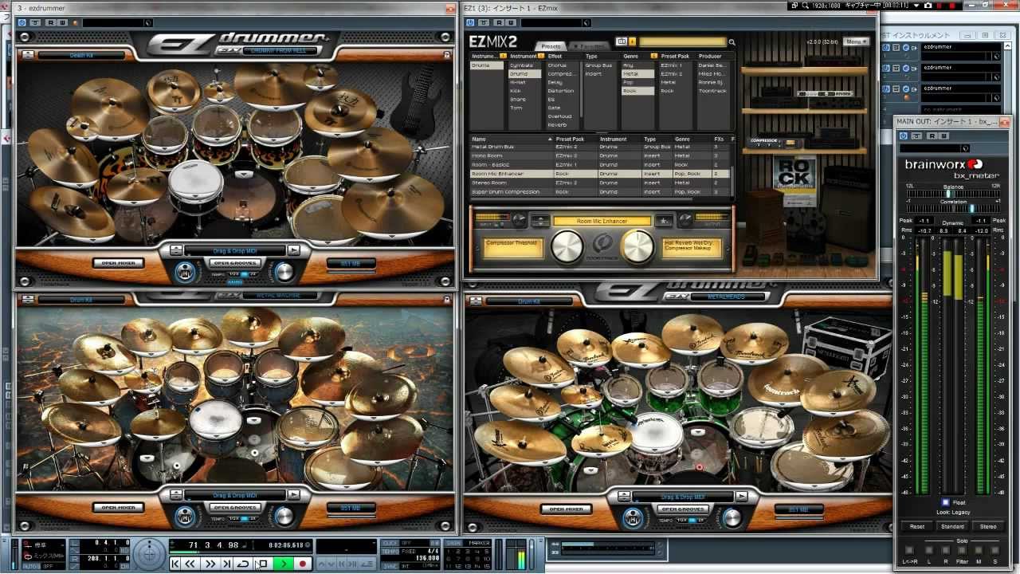Toggle EZmix plugin power button
Image resolution: width=1020 pixels, height=574 pixels.
(470, 22)
